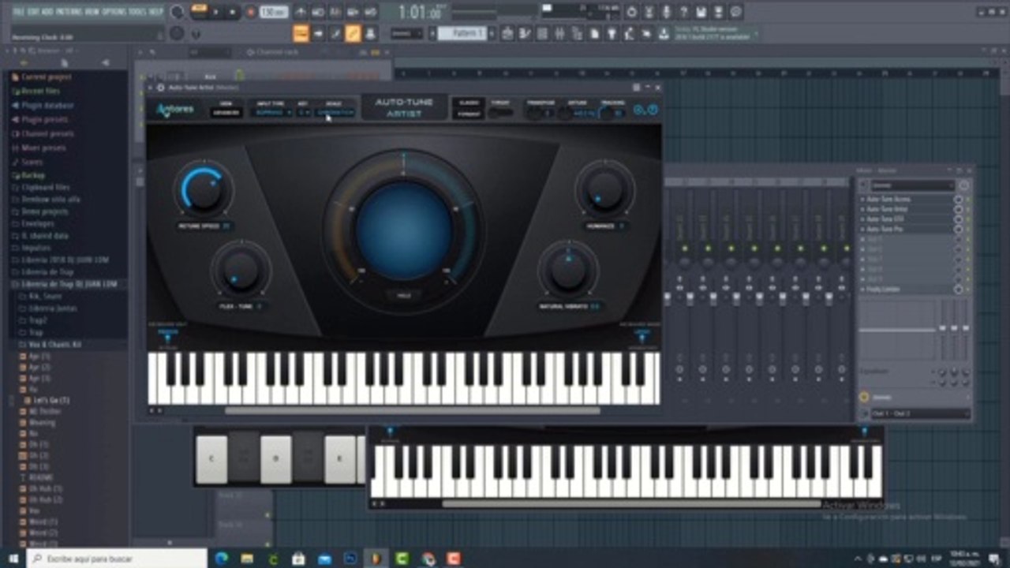The height and width of the screenshot is (568, 1010).
Task: Open the EDIT menu
Action: (33, 12)
